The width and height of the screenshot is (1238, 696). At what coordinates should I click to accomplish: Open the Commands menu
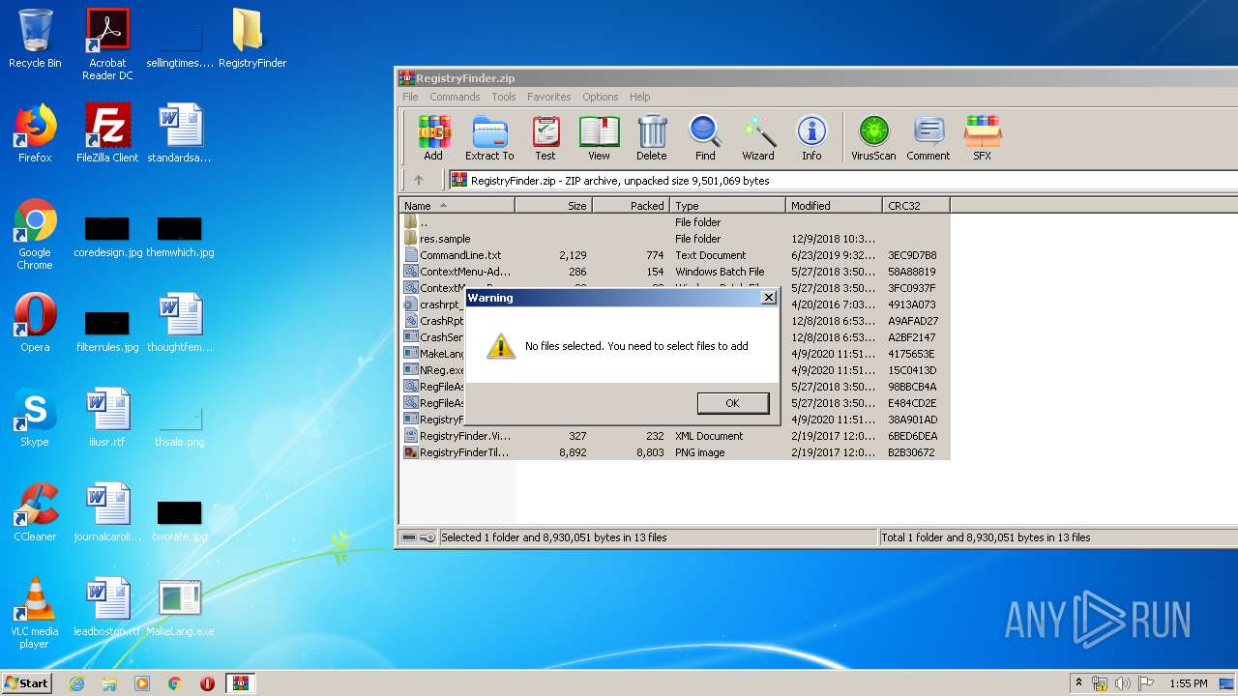click(455, 97)
